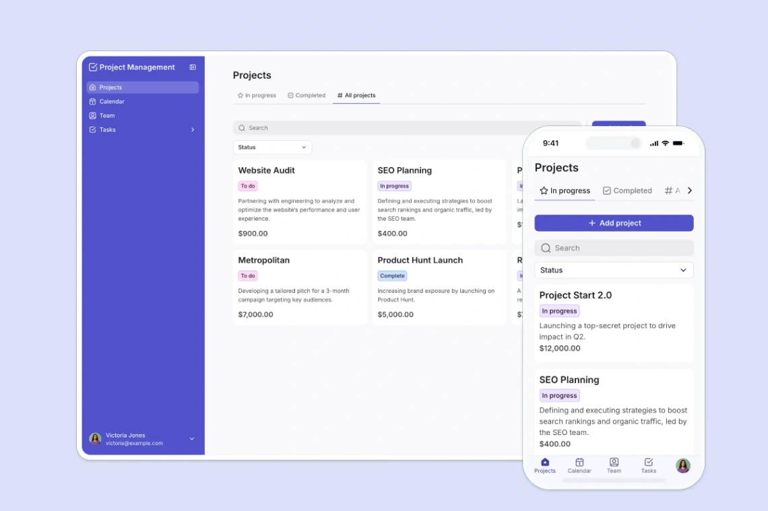Tap the Tasks icon in mobile bottom nav
The height and width of the screenshot is (511, 768).
click(x=648, y=463)
